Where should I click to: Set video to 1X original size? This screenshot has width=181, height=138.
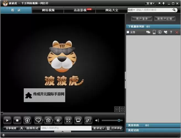pyautogui.click(x=117, y=109)
